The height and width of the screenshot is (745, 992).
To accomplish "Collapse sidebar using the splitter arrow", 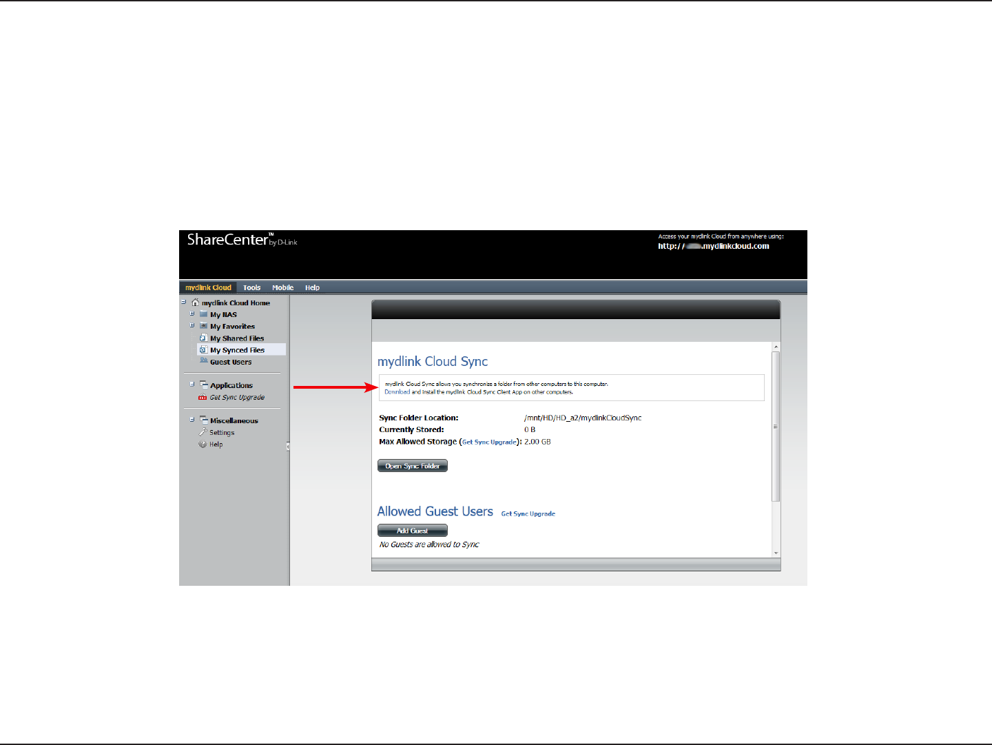I will pyautogui.click(x=288, y=447).
